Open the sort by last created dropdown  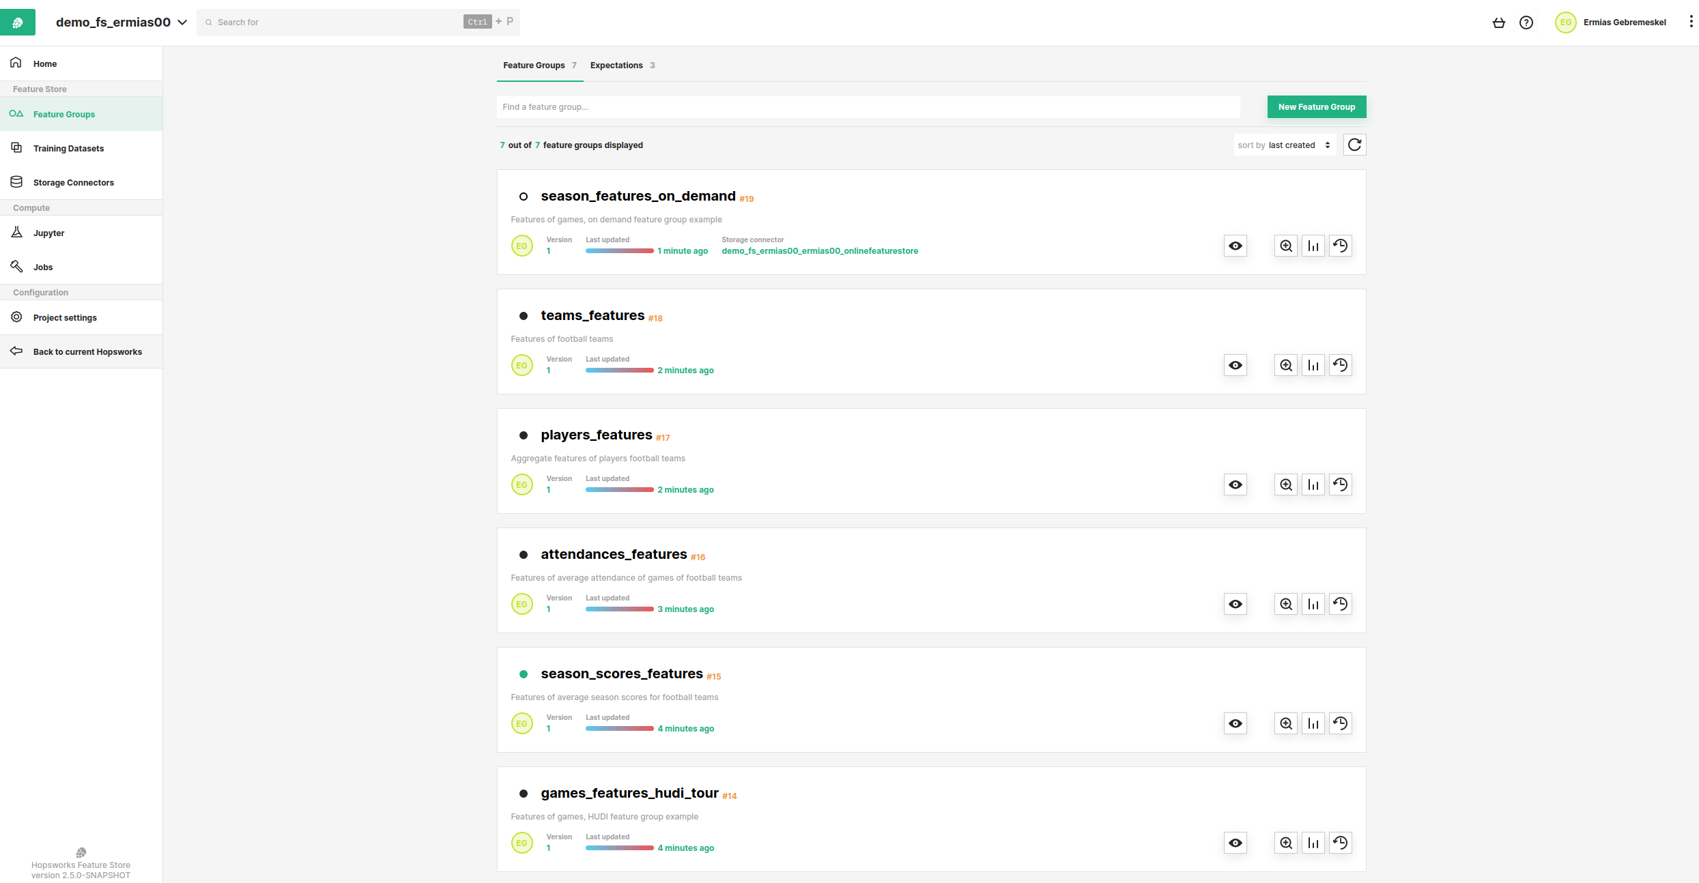[1284, 145]
